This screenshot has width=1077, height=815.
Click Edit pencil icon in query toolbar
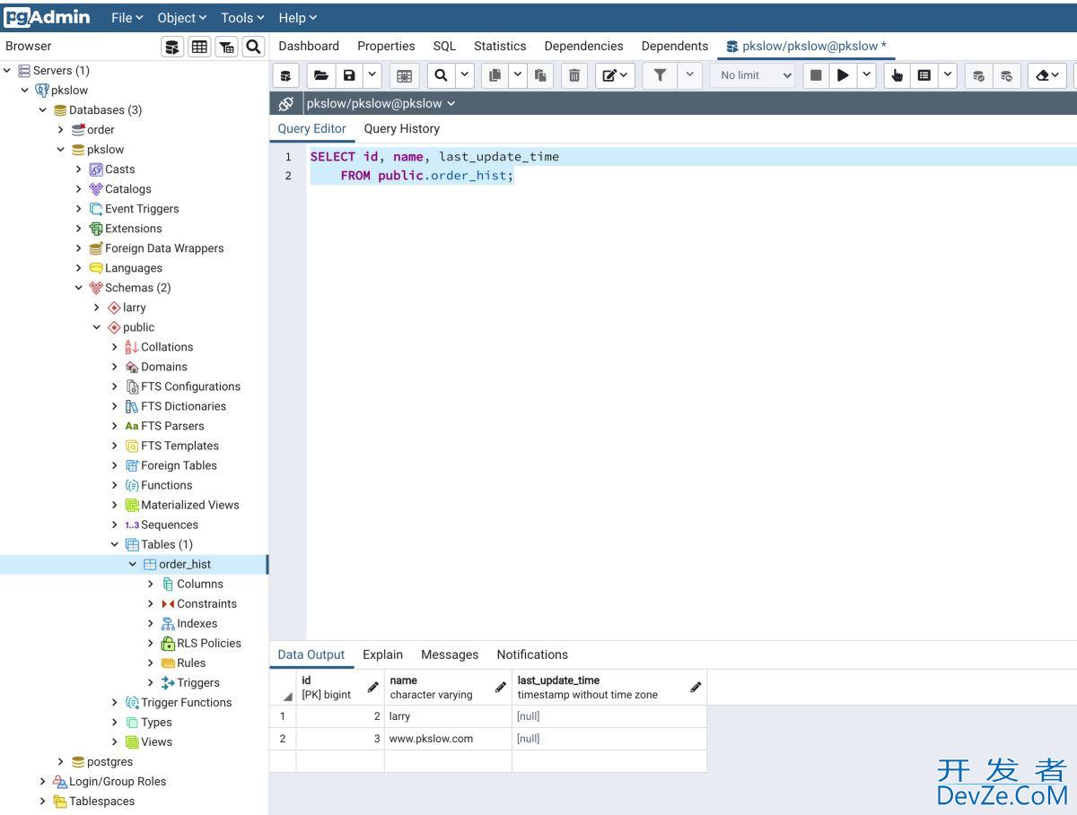coord(615,75)
